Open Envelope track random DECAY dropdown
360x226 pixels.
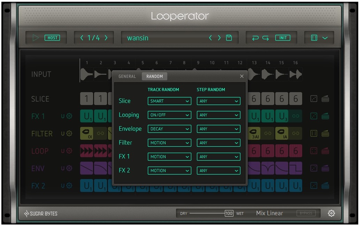click(169, 129)
